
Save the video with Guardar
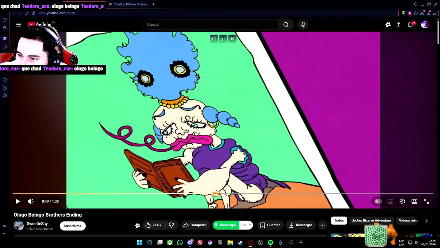pos(270,225)
